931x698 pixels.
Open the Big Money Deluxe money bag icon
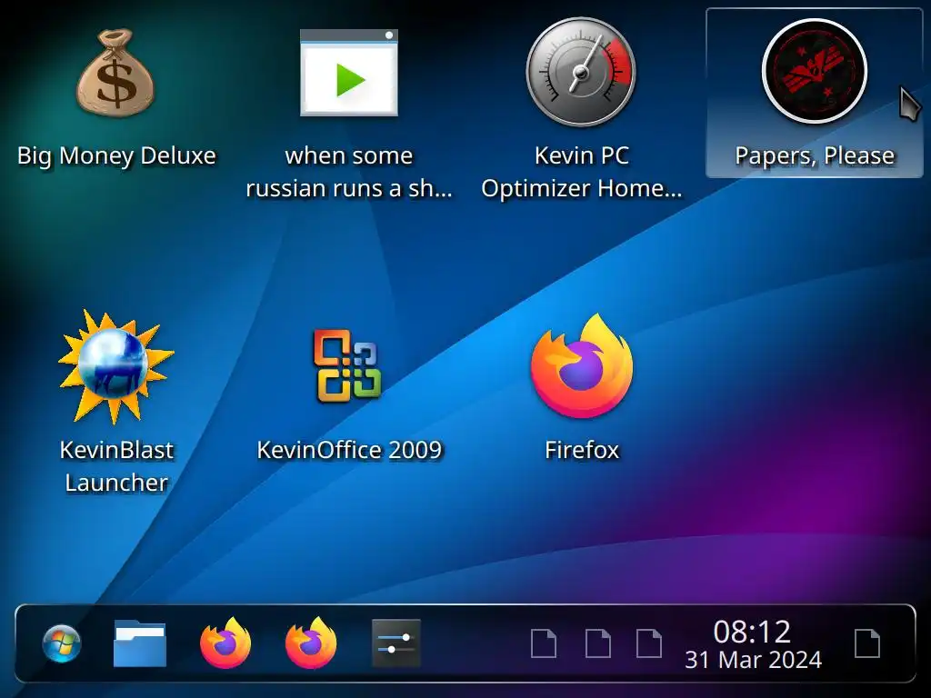[115, 73]
